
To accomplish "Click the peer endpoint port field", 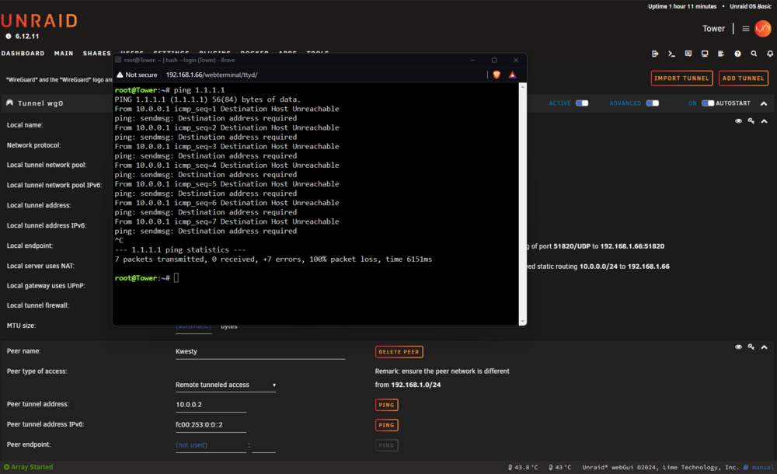I will pos(263,445).
